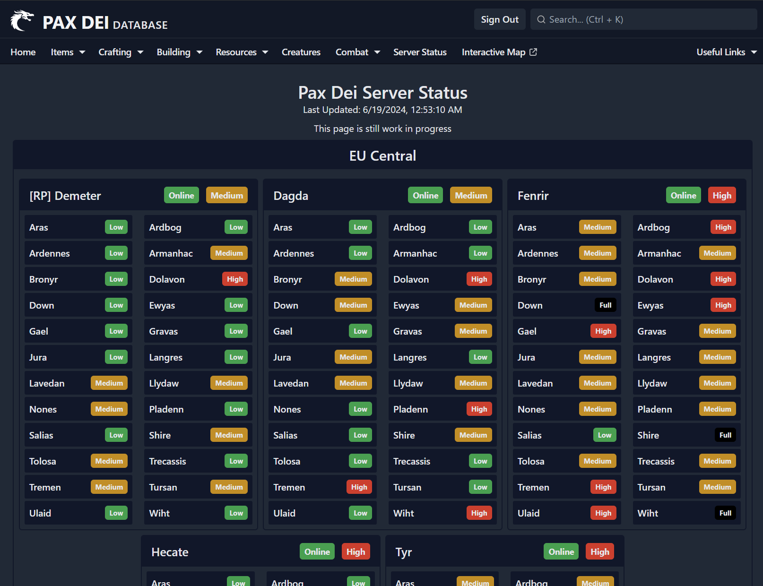Select the Low badge beside Aras on Demeter
Screen dimensions: 763x586
coord(116,227)
